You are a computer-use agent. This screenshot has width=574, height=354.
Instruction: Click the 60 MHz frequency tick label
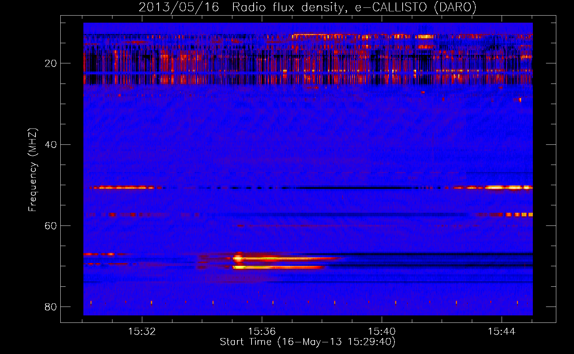[x=50, y=225]
